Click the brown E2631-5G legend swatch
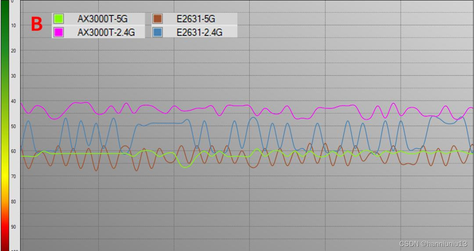 [x=158, y=19]
